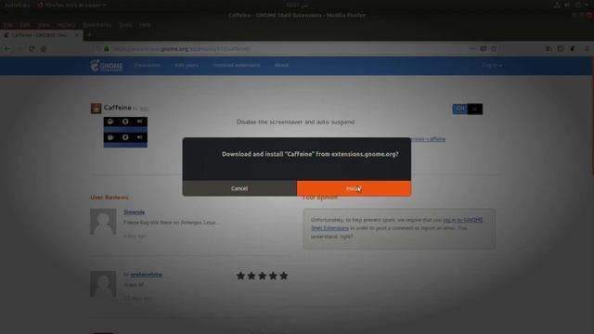Open the Firefox Bookmarks menu

click(97, 25)
